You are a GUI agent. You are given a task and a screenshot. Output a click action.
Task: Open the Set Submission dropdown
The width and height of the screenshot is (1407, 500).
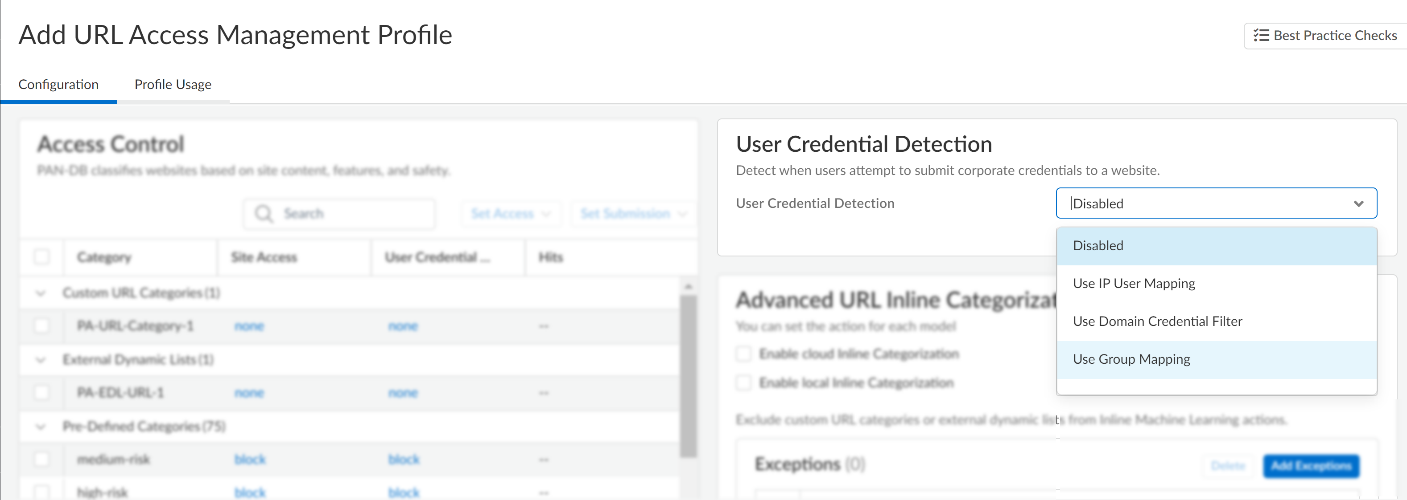click(x=632, y=214)
